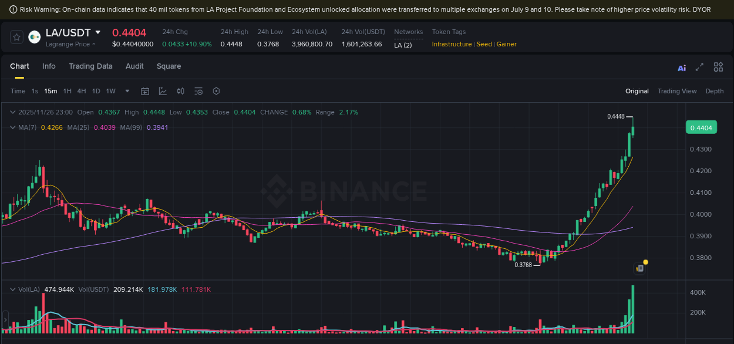Add LA/USDT to favorites with star icon
This screenshot has width=734, height=344.
click(x=16, y=36)
